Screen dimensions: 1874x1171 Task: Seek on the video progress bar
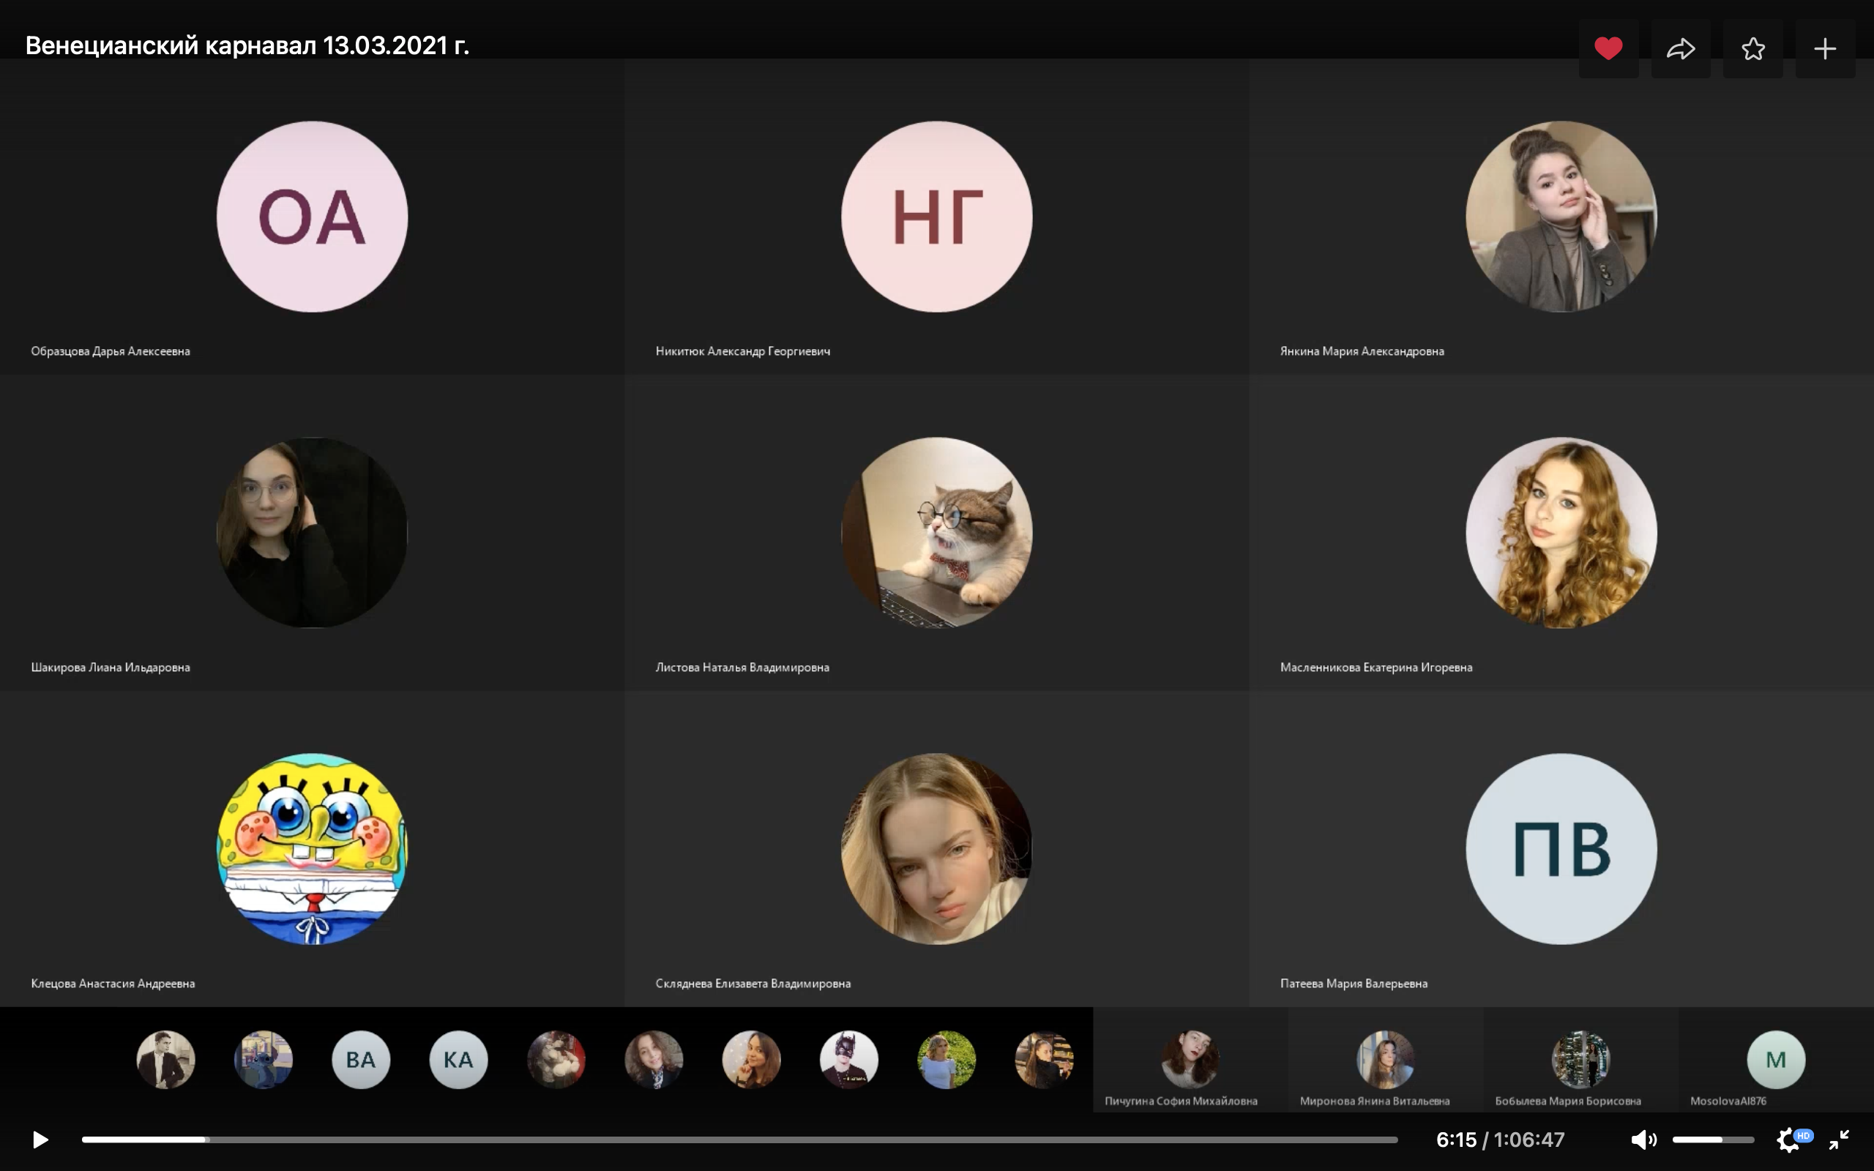click(739, 1140)
